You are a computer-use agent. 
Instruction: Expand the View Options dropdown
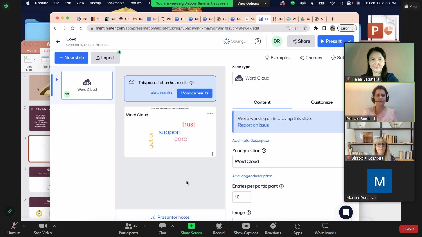pyautogui.click(x=252, y=3)
